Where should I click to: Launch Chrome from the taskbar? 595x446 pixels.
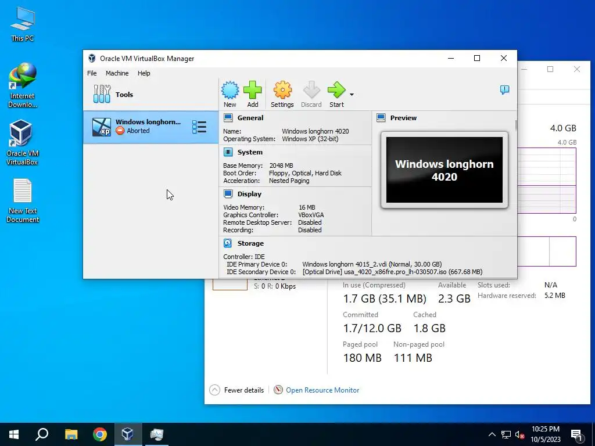pos(100,434)
